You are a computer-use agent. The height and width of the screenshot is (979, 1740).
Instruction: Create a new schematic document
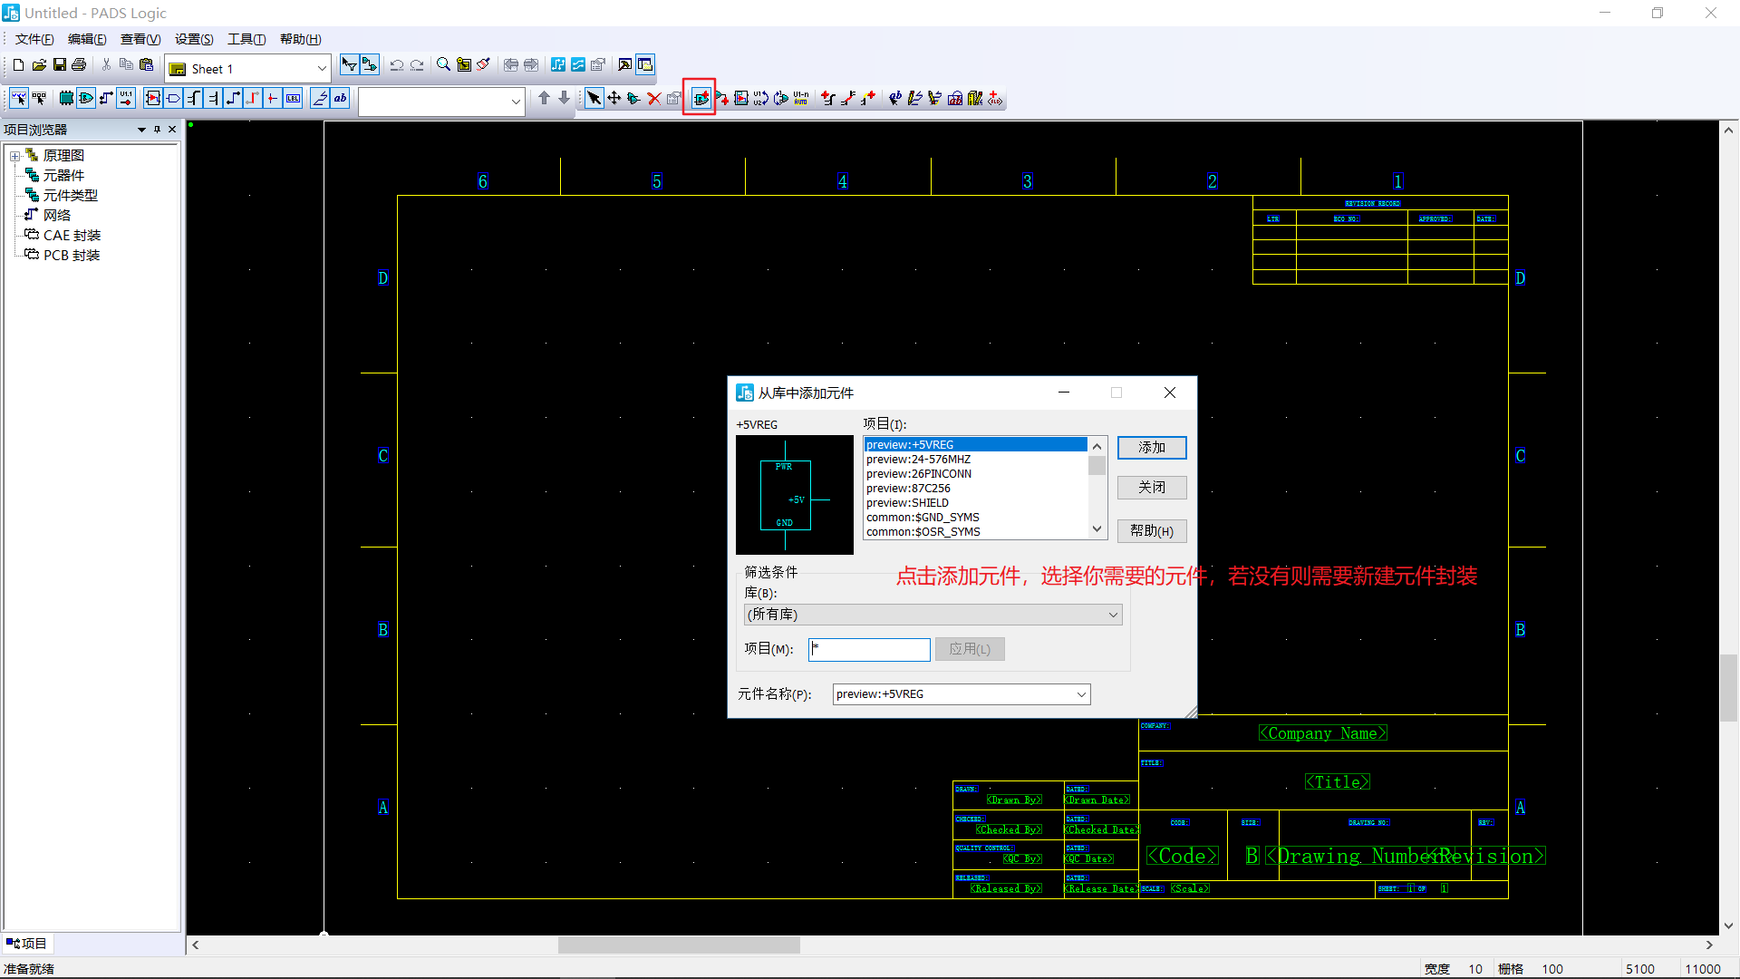[x=17, y=64]
